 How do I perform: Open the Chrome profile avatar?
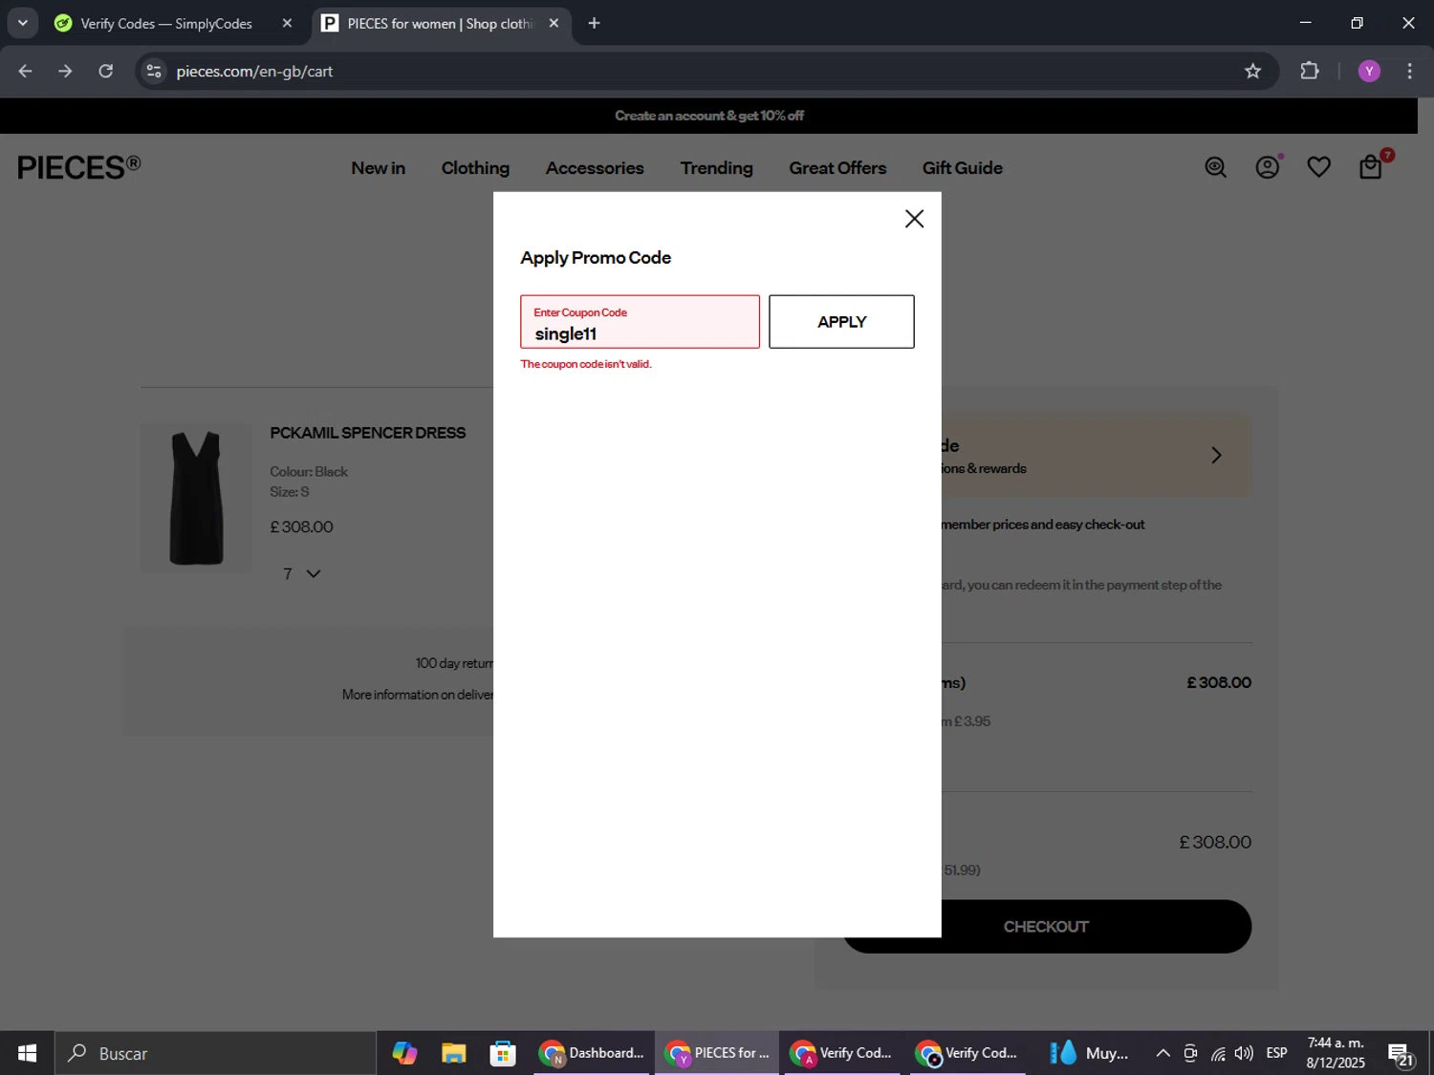click(x=1369, y=71)
